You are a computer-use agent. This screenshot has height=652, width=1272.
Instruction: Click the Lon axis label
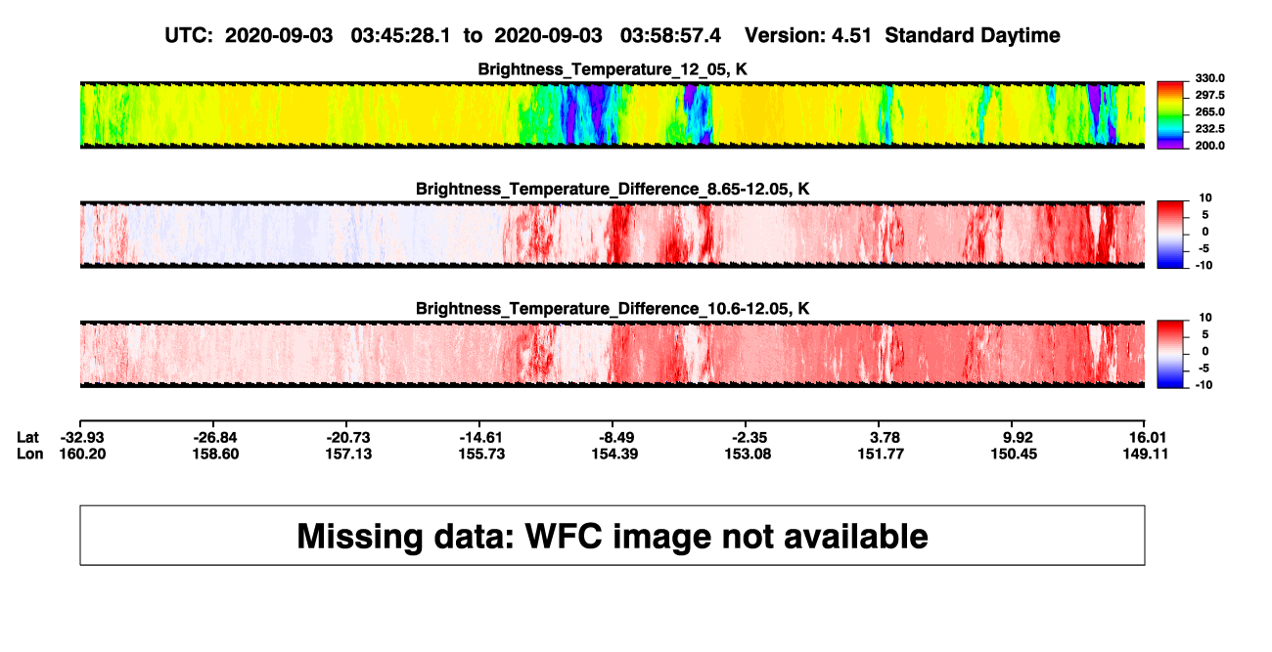30,454
